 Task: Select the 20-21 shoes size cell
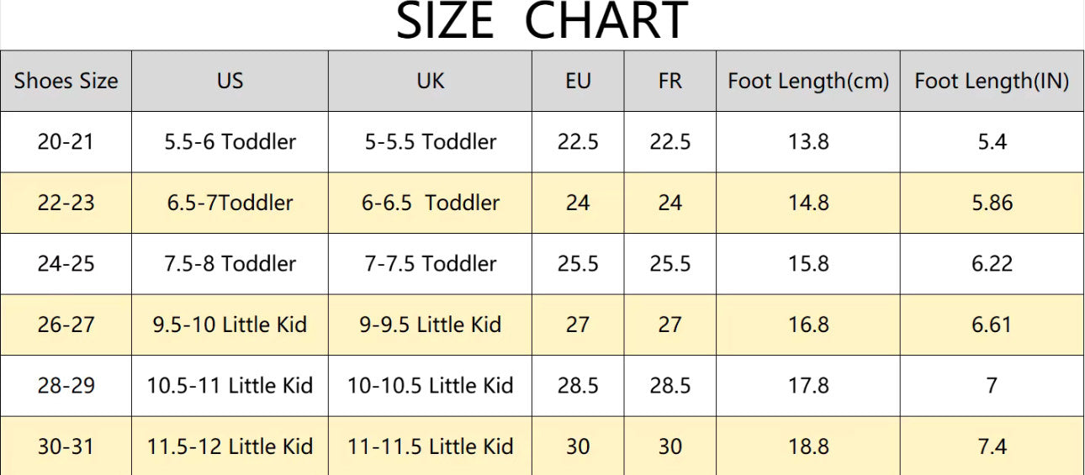(66, 142)
